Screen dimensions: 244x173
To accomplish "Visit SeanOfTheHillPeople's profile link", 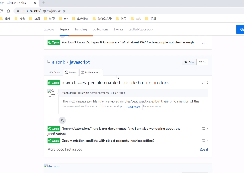I will (x=76, y=93).
